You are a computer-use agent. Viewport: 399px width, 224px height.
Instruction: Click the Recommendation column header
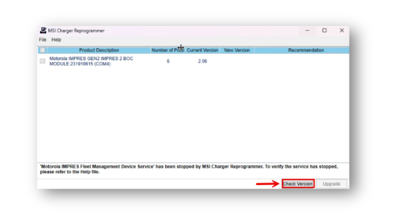[x=306, y=50]
